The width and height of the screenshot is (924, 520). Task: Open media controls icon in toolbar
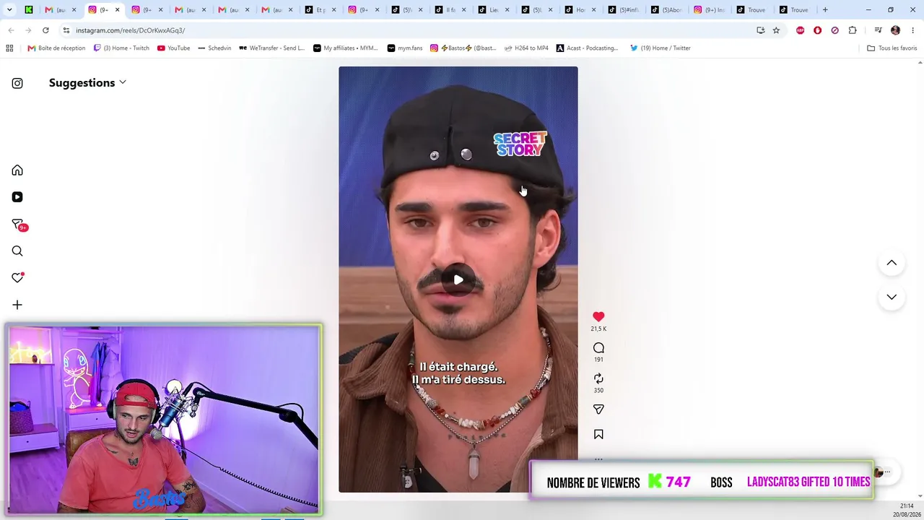(878, 30)
